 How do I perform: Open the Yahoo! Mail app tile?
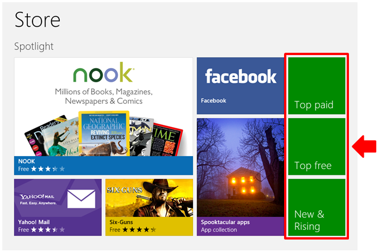(58, 207)
